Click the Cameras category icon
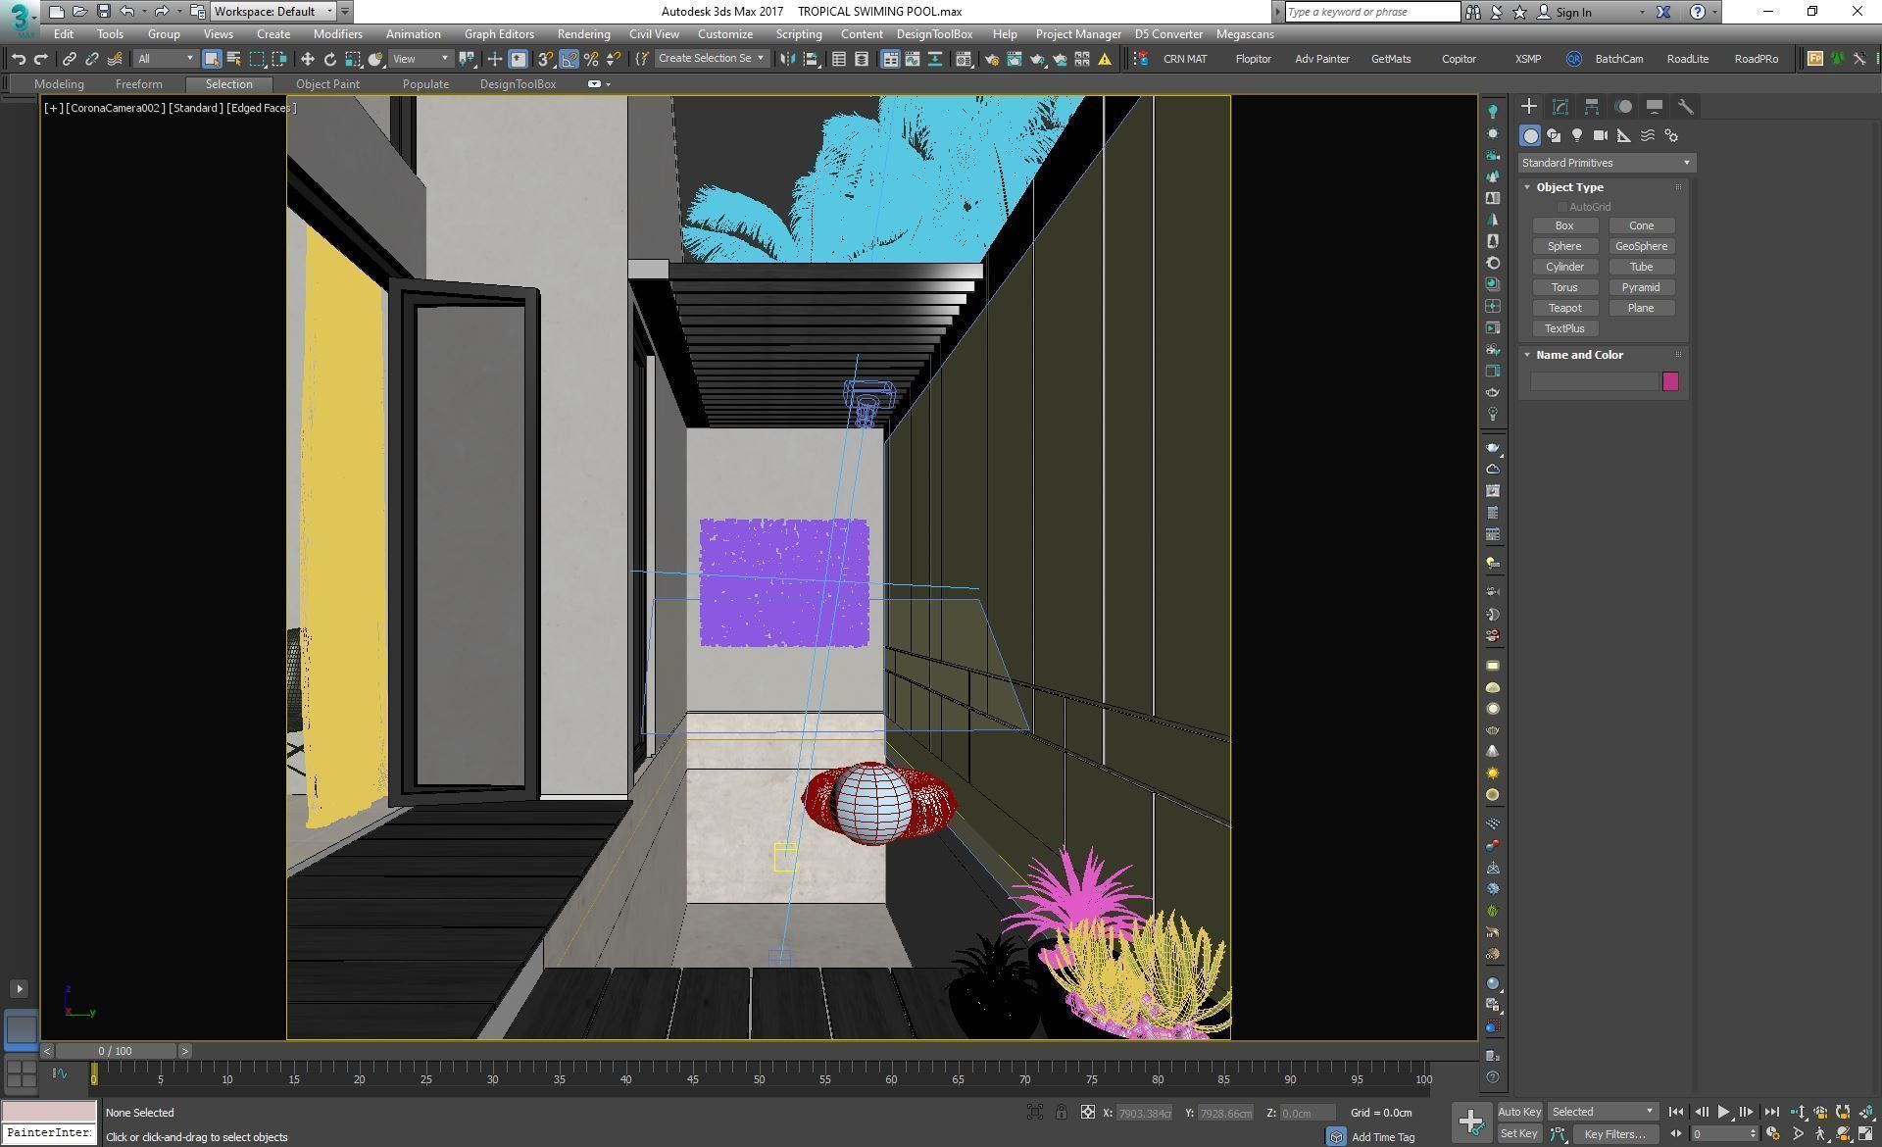 tap(1601, 135)
